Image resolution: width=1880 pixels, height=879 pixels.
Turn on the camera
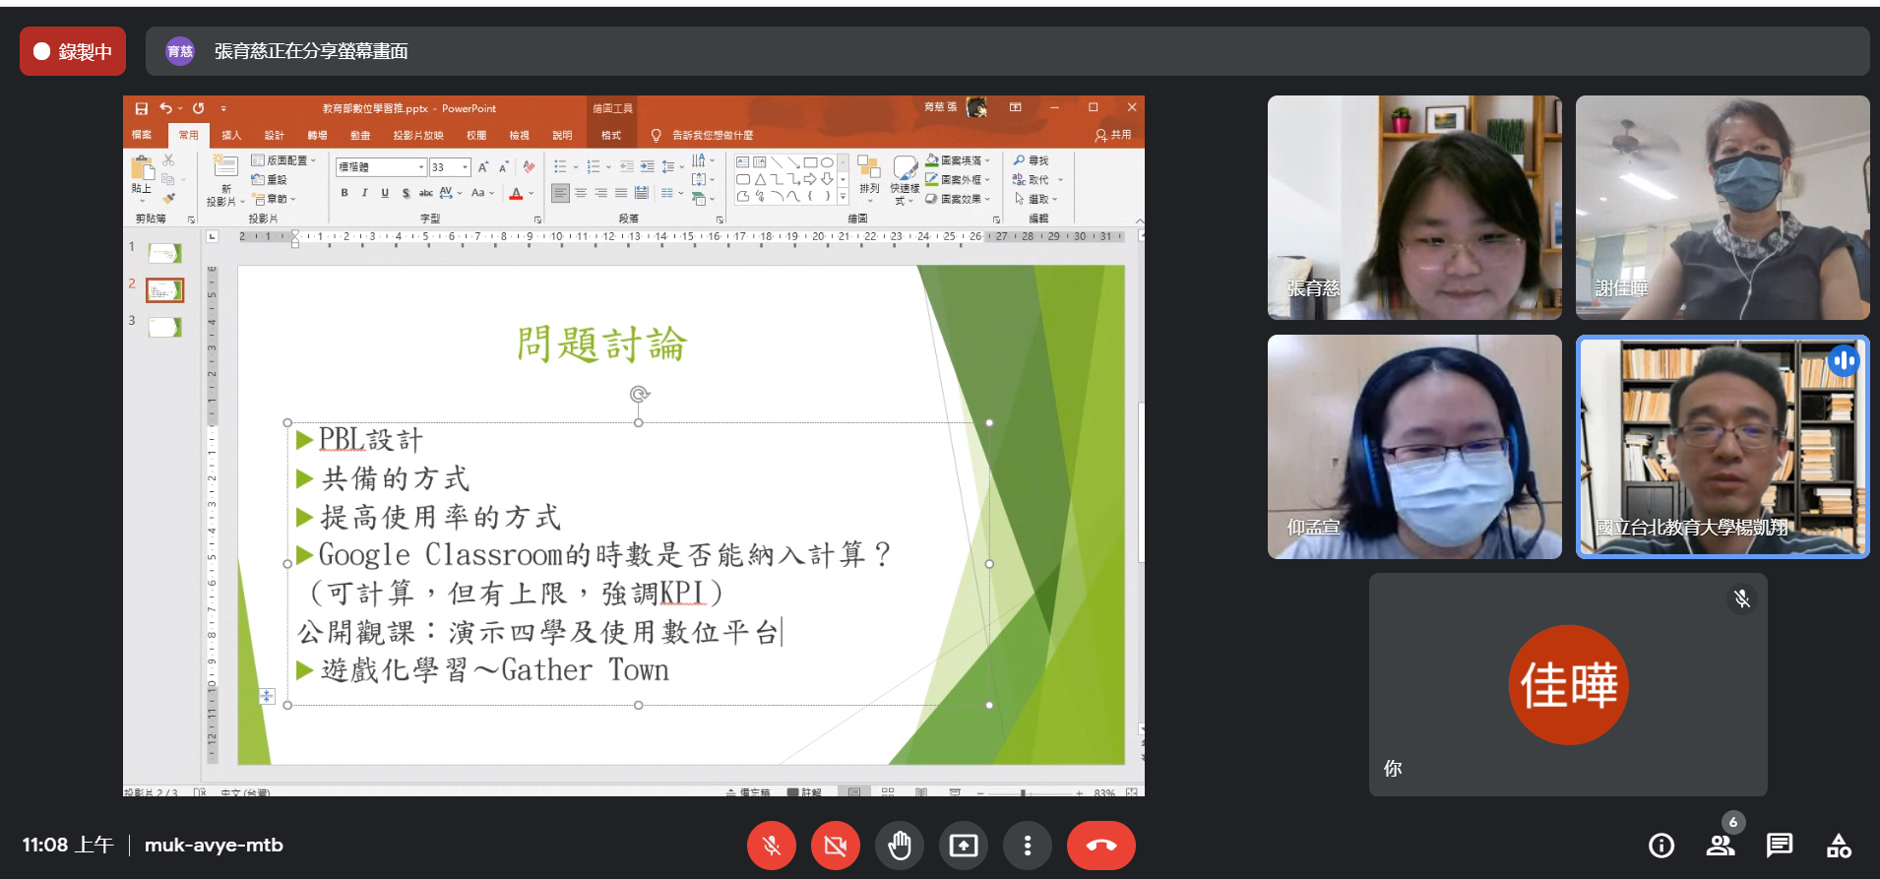point(835,846)
